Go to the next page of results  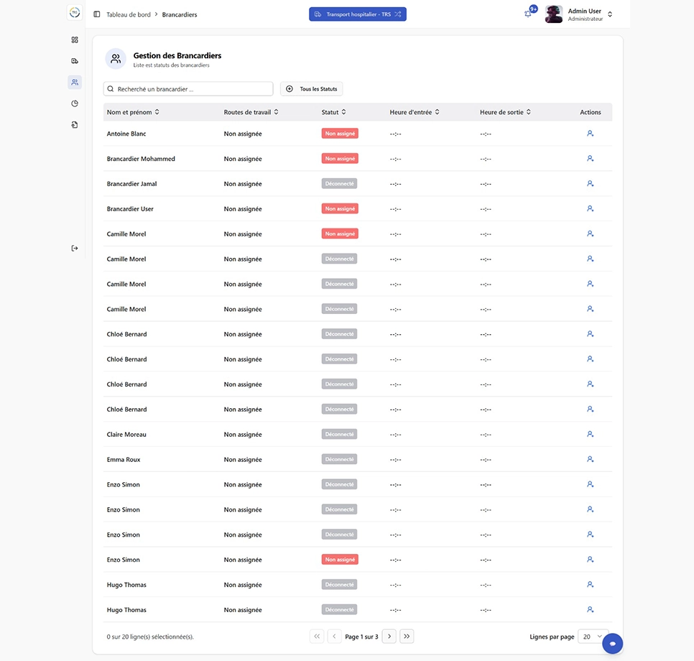[x=389, y=636]
